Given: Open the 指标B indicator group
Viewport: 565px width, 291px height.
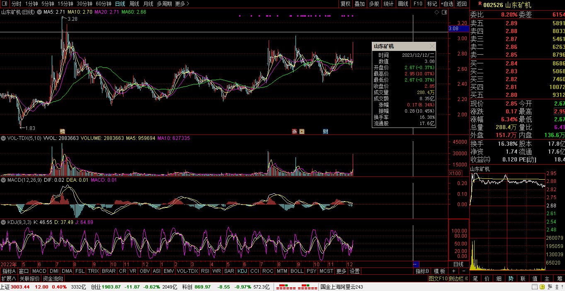Looking at the screenshot, I should (422, 271).
